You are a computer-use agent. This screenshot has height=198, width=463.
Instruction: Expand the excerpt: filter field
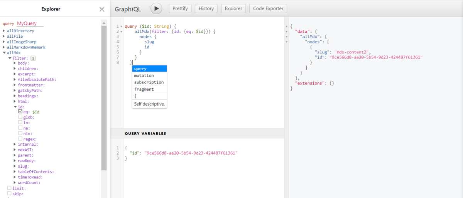(x=15, y=74)
